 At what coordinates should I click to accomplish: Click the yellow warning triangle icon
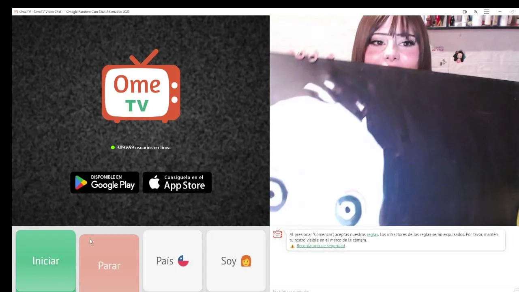tap(292, 246)
